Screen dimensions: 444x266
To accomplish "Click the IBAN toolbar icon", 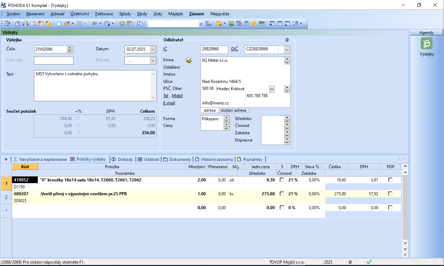I will 262,24.
